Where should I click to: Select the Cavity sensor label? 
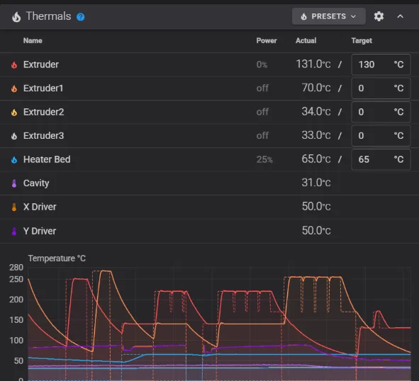click(x=36, y=183)
